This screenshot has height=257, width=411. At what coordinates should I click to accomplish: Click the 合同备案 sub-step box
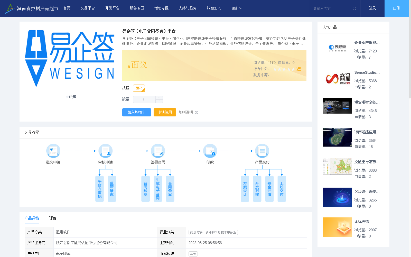[x=170, y=189]
